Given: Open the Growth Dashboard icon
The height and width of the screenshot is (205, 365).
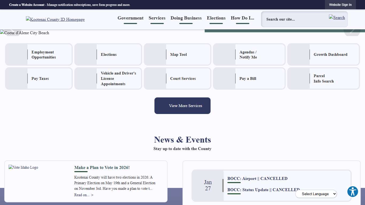Looking at the screenshot, I should pos(323,54).
